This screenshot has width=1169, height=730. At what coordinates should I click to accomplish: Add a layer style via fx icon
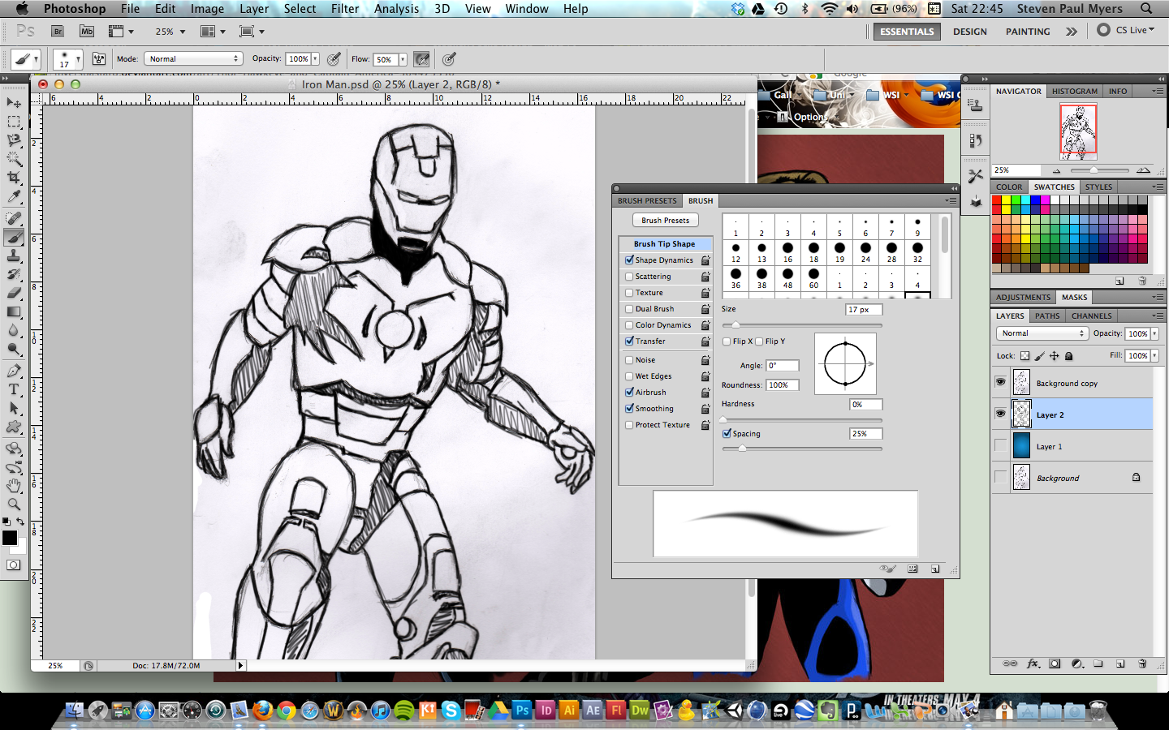click(1033, 663)
